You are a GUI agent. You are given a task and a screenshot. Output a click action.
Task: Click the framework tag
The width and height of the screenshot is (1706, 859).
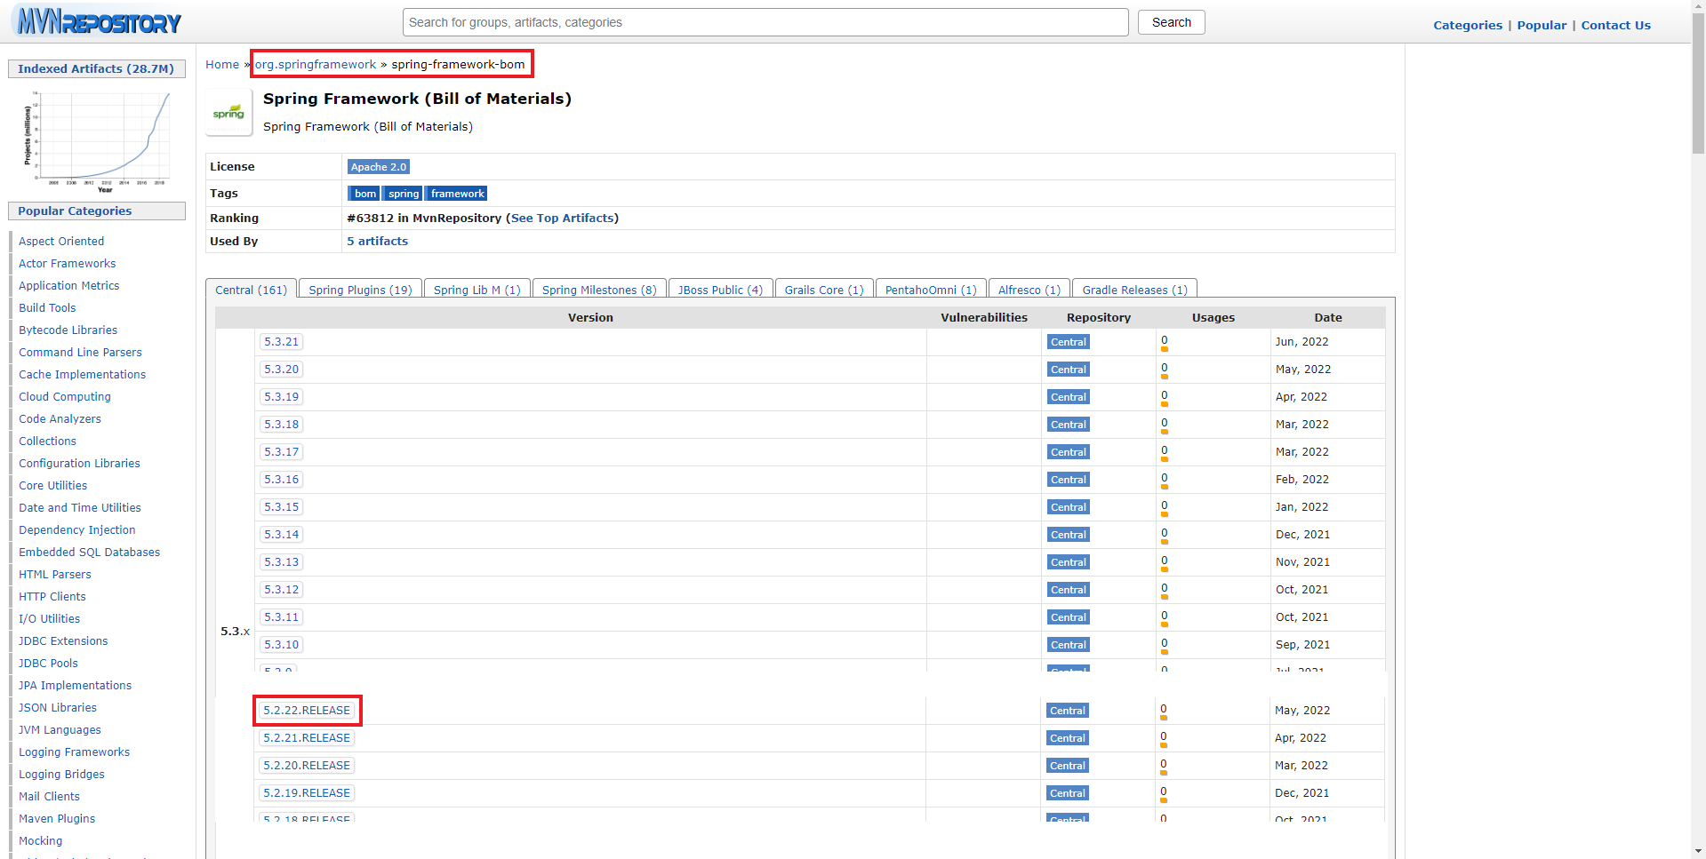click(457, 194)
